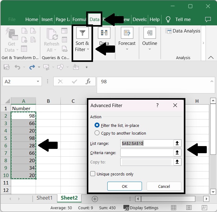Click the Tell me lightbulb icon
The height and width of the screenshot is (212, 217).
(168, 19)
